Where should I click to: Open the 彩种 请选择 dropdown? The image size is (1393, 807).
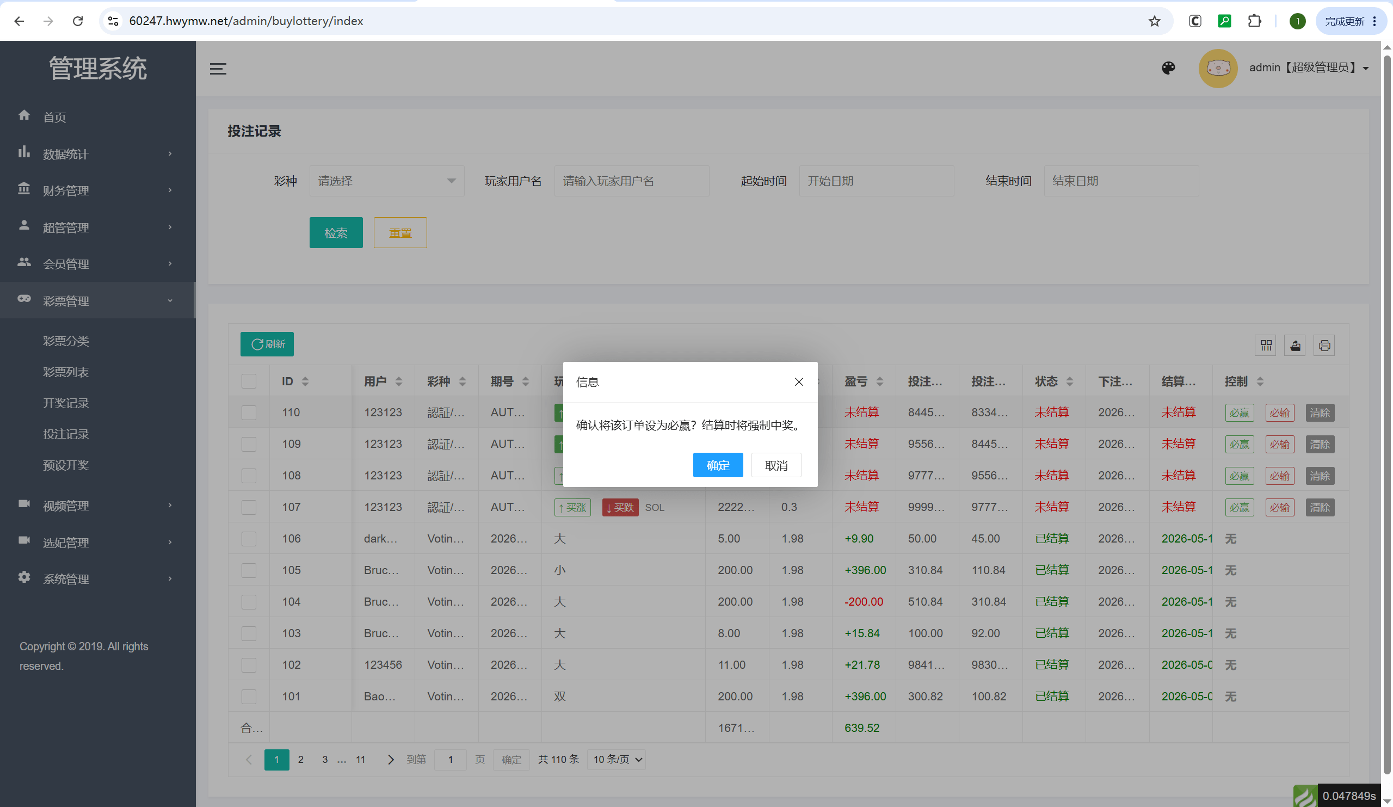pos(387,181)
